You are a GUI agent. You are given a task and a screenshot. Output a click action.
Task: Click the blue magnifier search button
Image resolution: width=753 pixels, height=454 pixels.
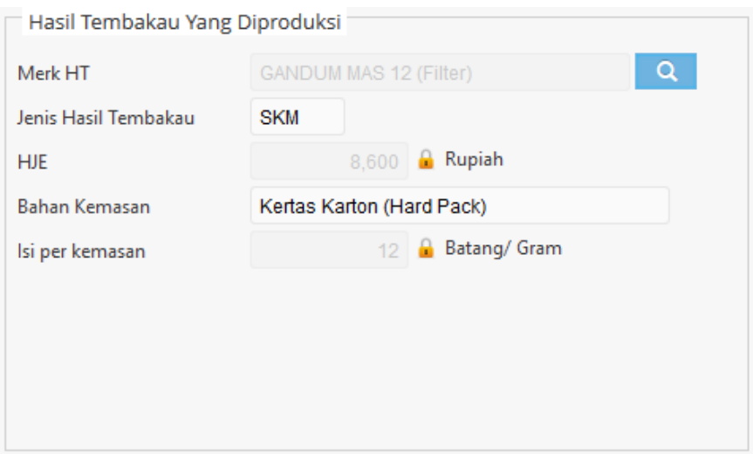665,72
